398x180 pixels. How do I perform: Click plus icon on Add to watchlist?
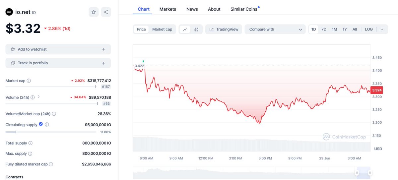(103, 49)
